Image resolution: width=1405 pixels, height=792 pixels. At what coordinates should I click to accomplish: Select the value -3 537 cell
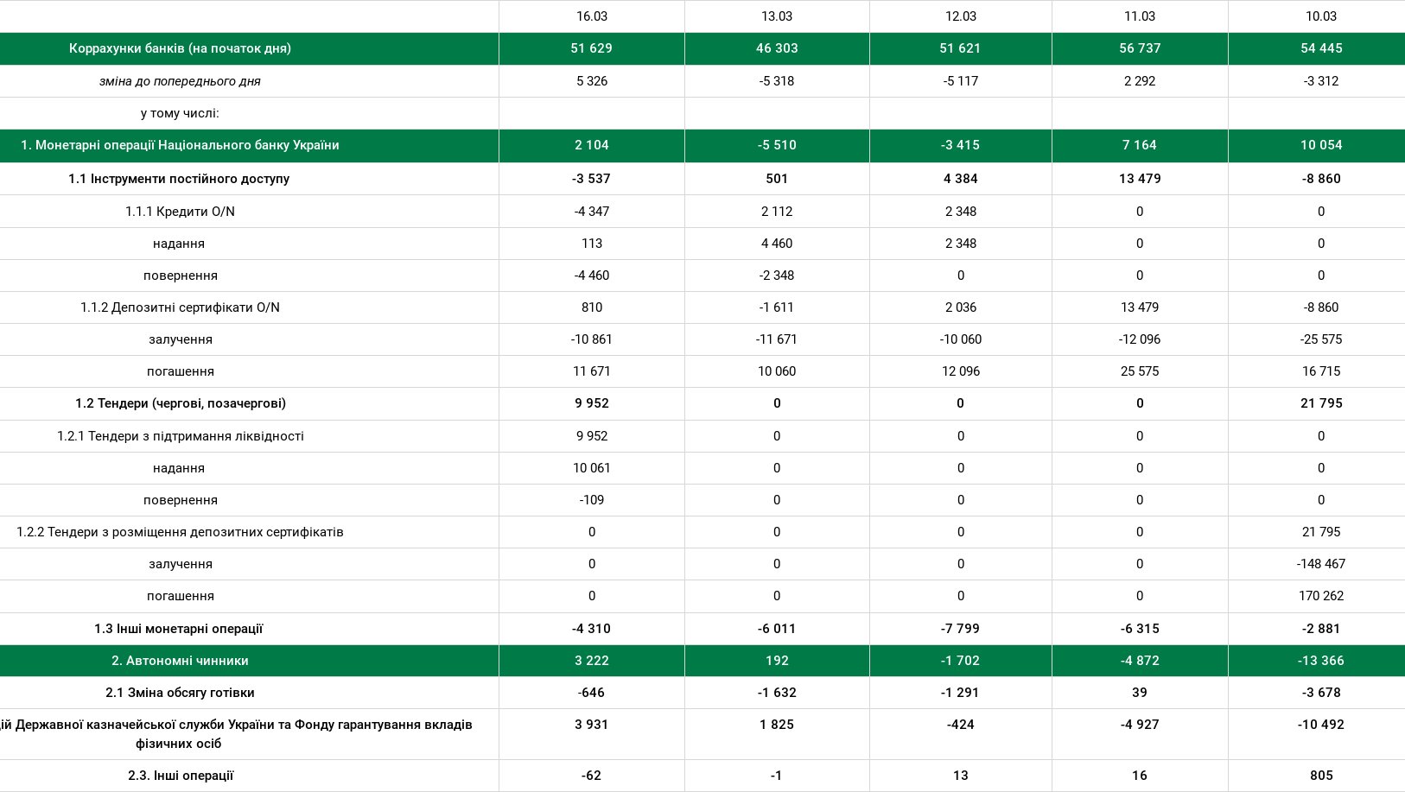[591, 179]
